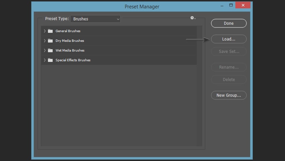
Task: Click the Load... button
Action: 229,39
